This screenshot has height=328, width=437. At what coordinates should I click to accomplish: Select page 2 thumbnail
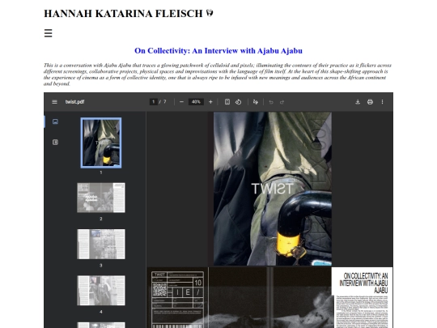coord(101,198)
